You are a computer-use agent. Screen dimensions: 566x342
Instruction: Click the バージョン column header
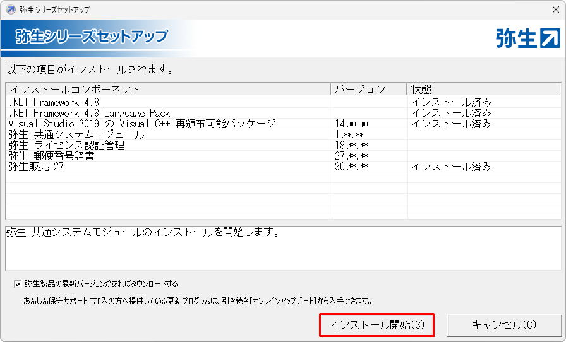point(369,90)
